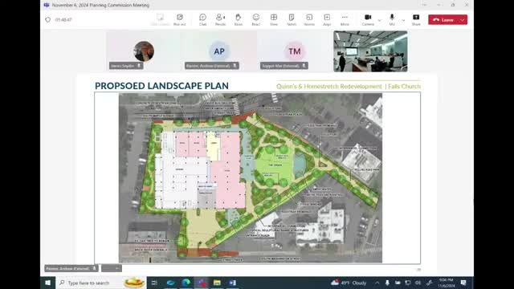Open the volume control in tray
This screenshot has width=514, height=289.
tap(418, 283)
